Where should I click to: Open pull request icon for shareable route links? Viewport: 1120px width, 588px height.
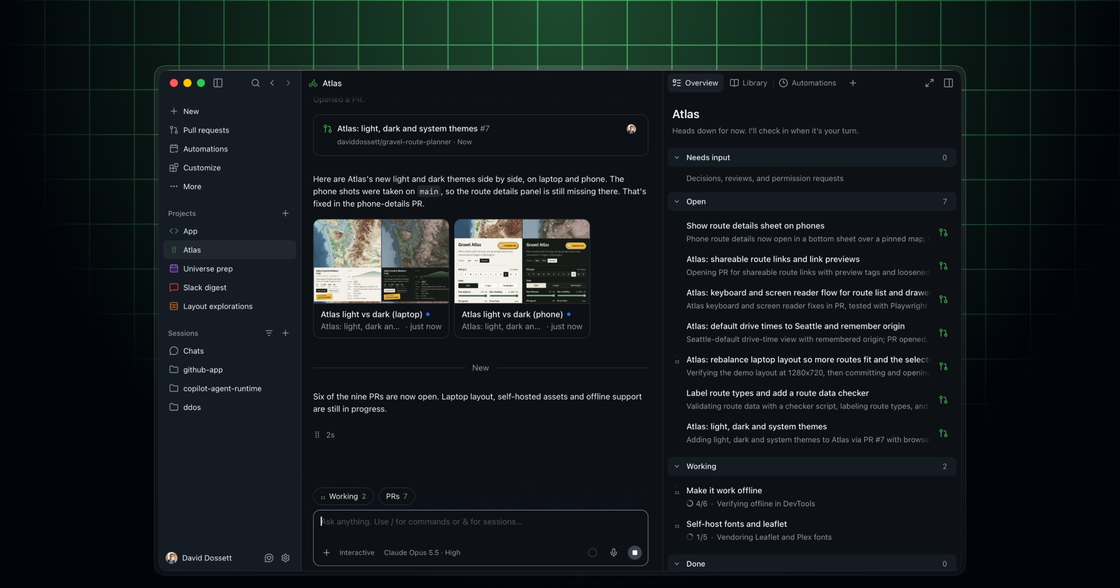(943, 266)
